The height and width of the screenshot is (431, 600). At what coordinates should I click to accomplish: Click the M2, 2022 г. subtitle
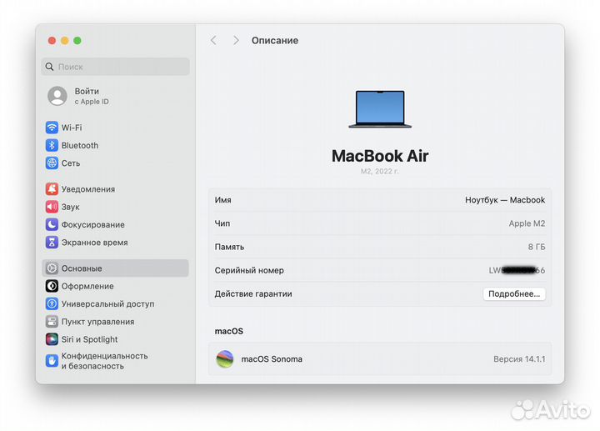tap(380, 171)
